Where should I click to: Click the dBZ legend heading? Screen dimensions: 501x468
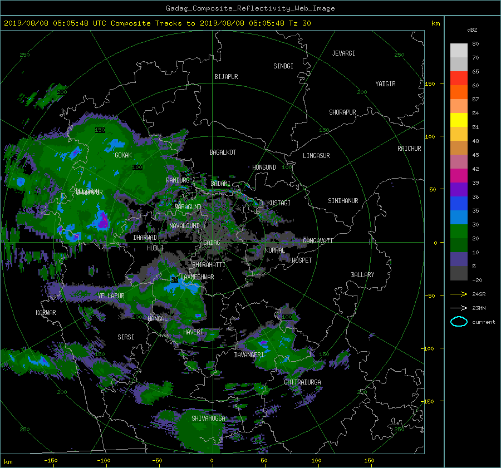(472, 29)
